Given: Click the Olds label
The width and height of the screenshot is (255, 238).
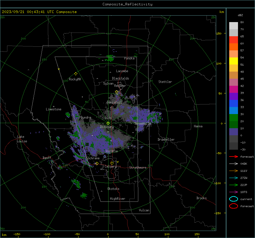Looking at the screenshot, I should (108, 118).
